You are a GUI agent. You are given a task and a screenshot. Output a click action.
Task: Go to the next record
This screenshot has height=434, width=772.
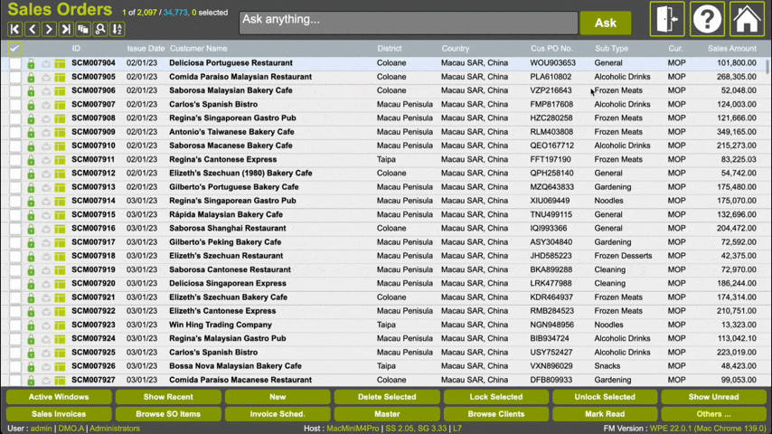pos(49,30)
